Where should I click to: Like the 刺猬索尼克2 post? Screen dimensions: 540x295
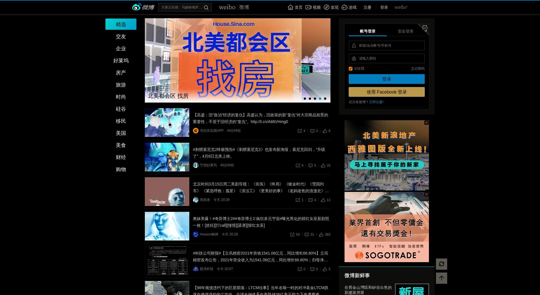pos(323,165)
